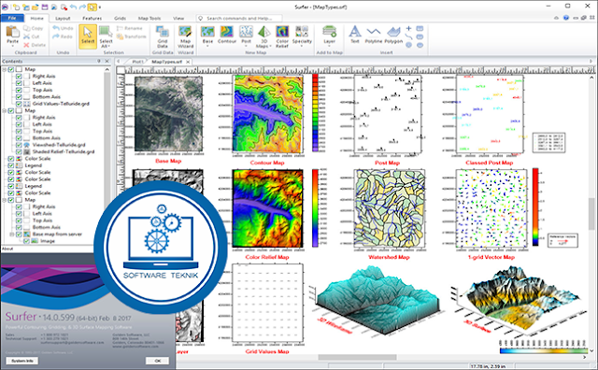Image resolution: width=598 pixels, height=370 pixels.
Task: Collapse the Base map from server node
Action: [11, 235]
